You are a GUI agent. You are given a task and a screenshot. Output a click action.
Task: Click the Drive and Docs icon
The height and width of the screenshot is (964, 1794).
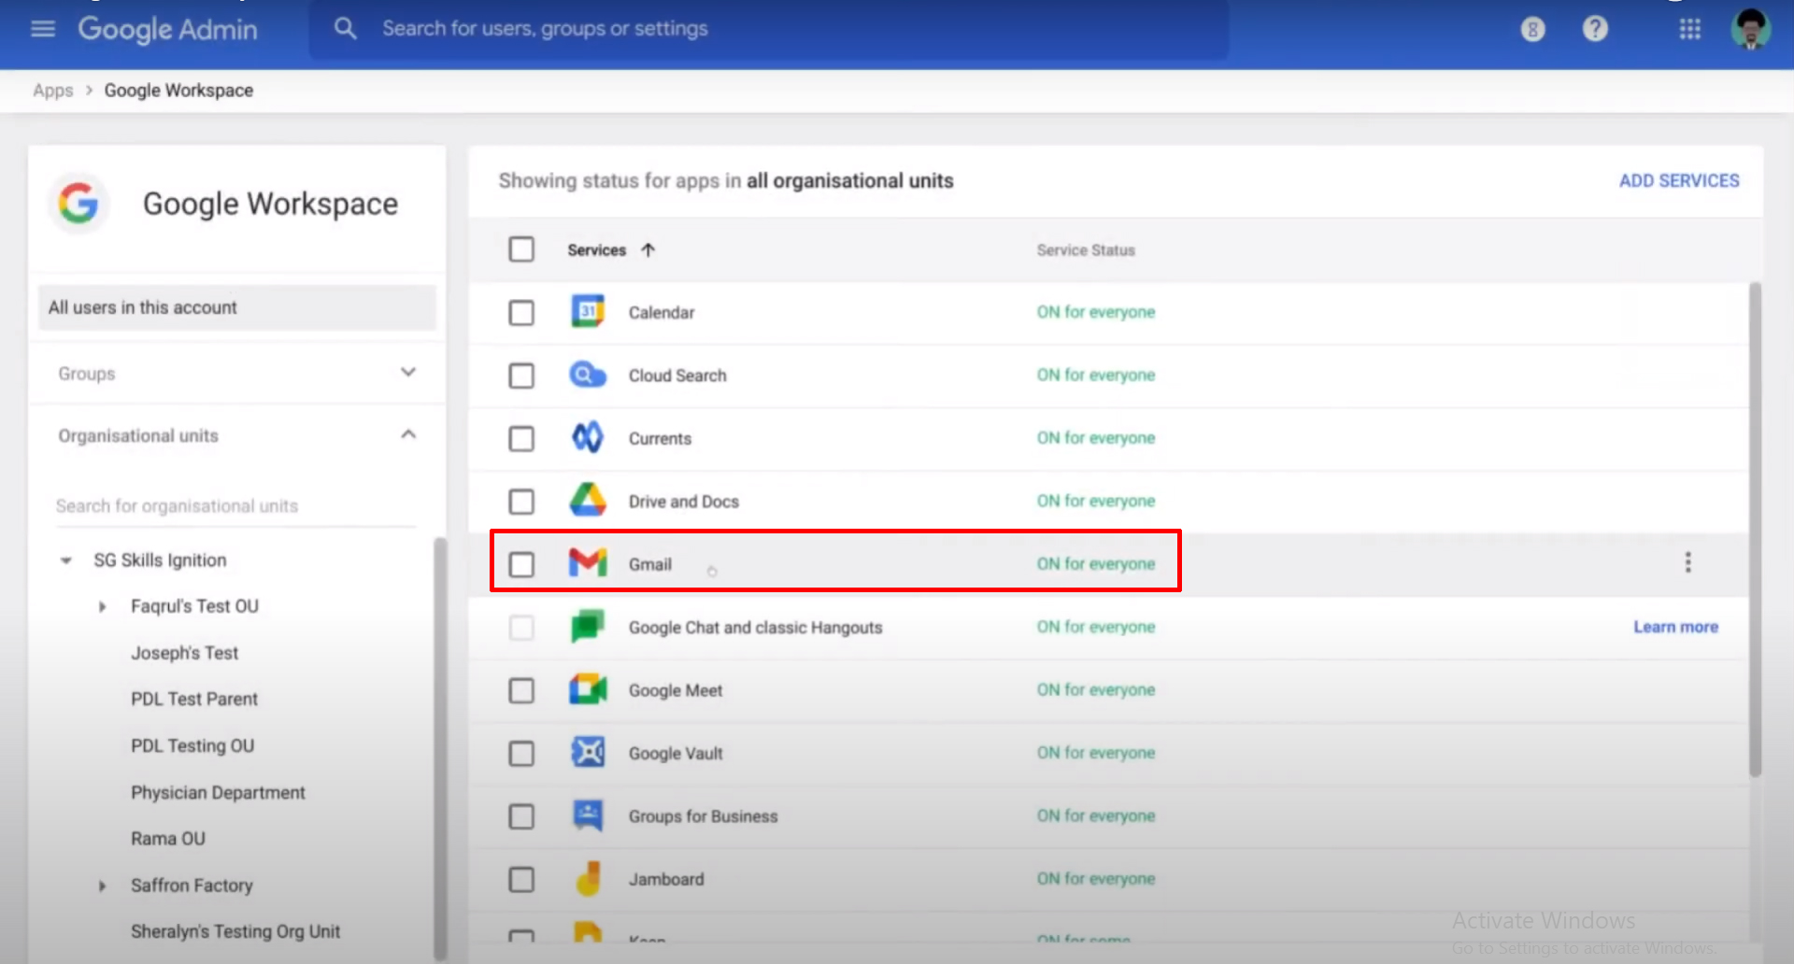coord(588,501)
